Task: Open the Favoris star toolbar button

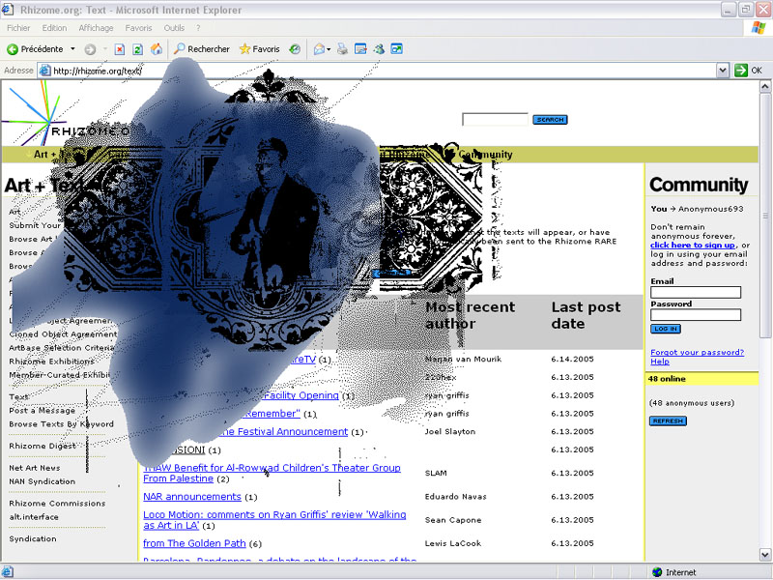Action: [259, 49]
